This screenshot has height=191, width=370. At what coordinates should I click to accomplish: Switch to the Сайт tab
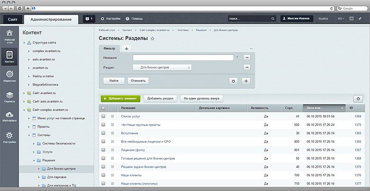point(13,18)
